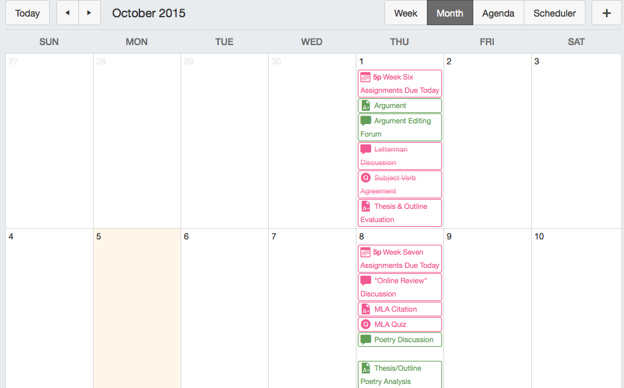Switch to Week view
Screen dimensions: 624x388
(406, 13)
